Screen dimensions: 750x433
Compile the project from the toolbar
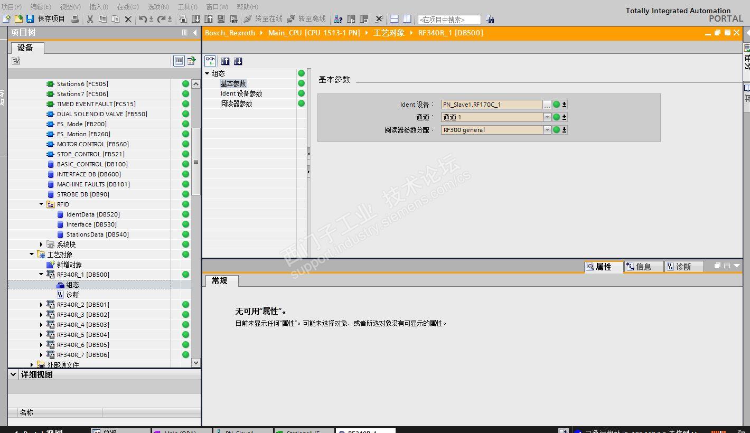(183, 19)
